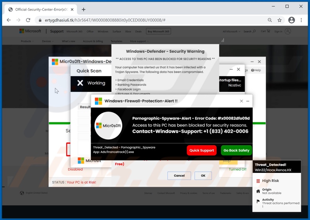Click the Windows logo in Firewall alert title
This screenshot has width=310, height=220.
pos(98,101)
